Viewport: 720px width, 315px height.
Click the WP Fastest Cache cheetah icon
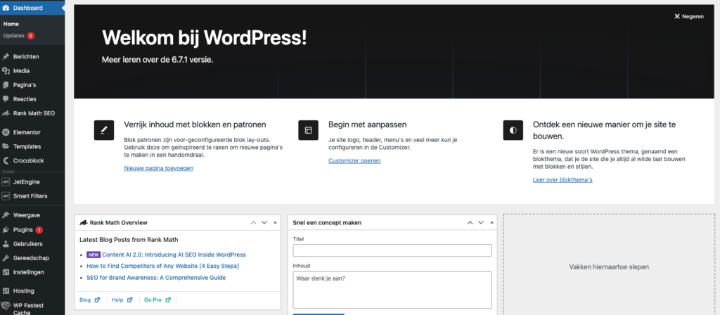(6, 306)
